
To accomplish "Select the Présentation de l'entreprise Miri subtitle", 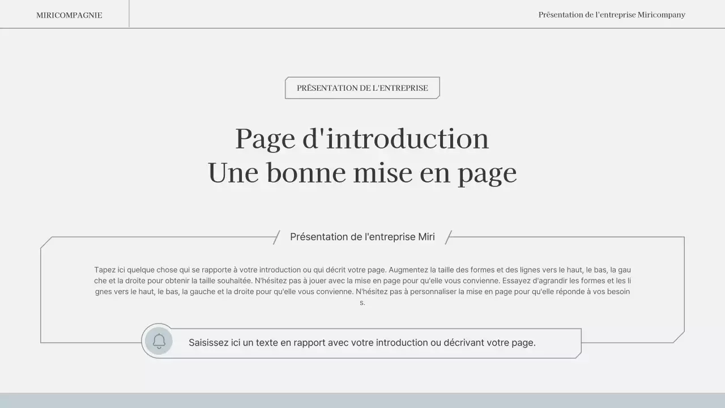I will point(362,237).
